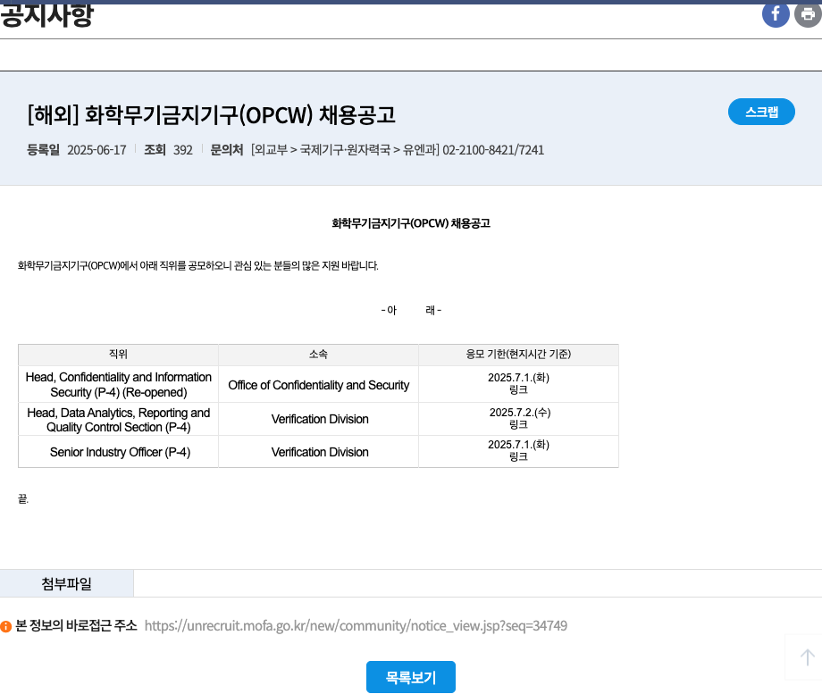Click the 응모 기한(현지시간 기준) column header
Image resolution: width=822 pixels, height=694 pixels.
(518, 355)
